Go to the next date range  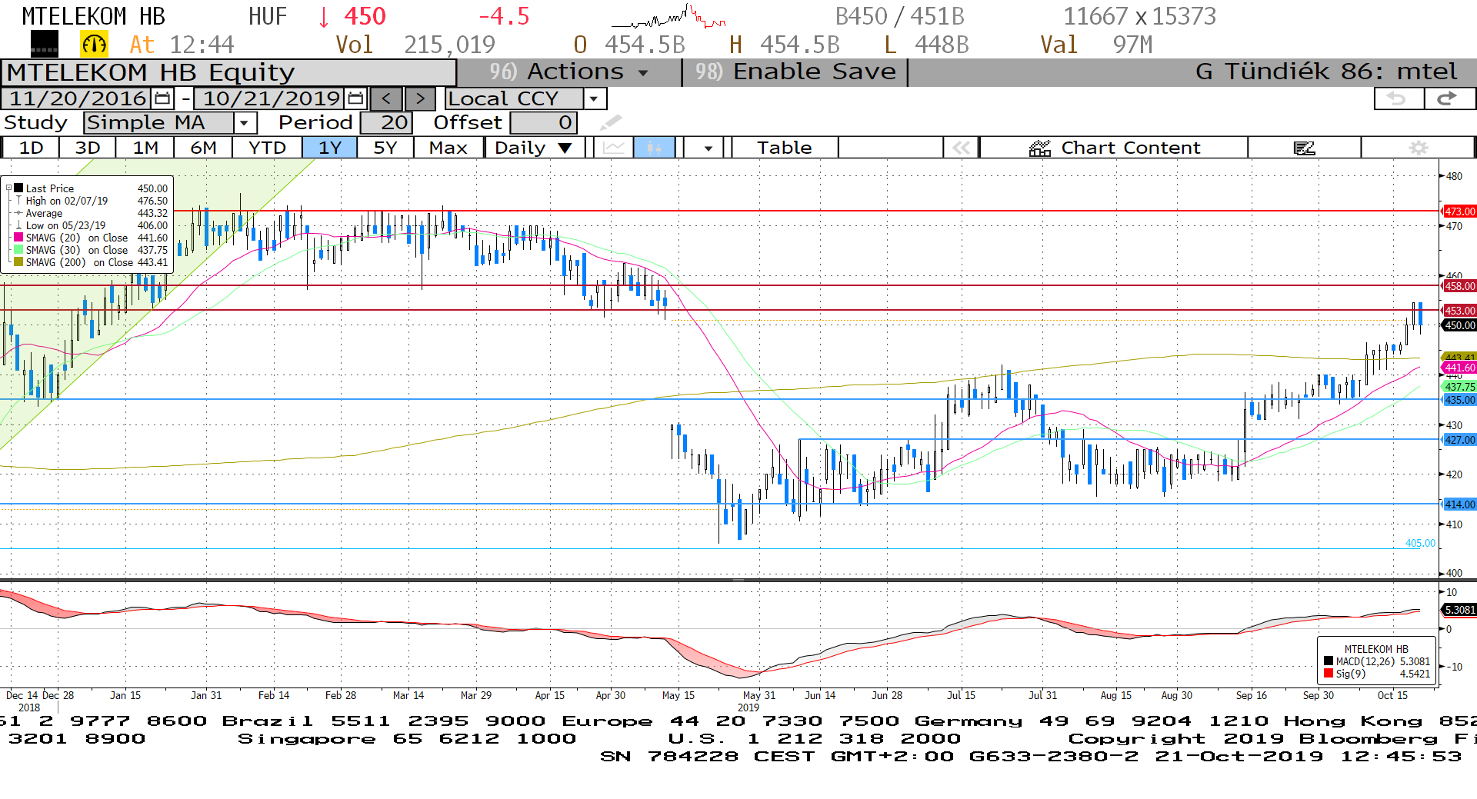[420, 98]
